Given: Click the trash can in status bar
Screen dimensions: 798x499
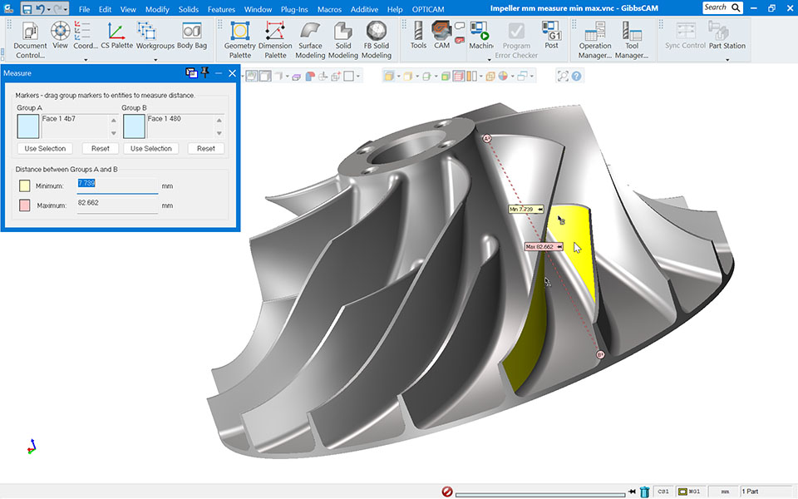Looking at the screenshot, I should pyautogui.click(x=644, y=492).
